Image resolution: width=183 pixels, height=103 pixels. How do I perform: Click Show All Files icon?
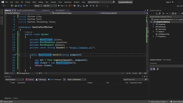pyautogui.click(x=176, y=13)
